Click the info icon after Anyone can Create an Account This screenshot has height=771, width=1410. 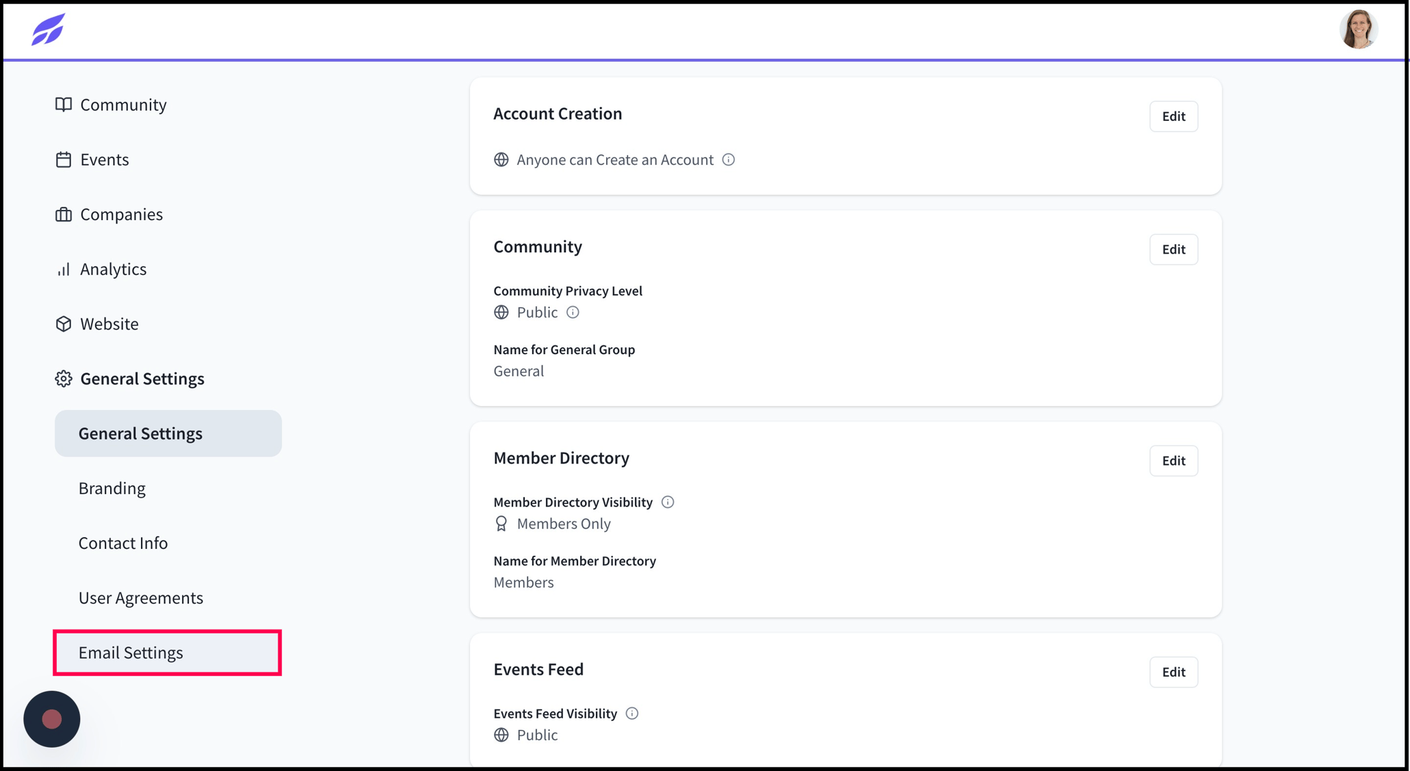[x=728, y=159]
